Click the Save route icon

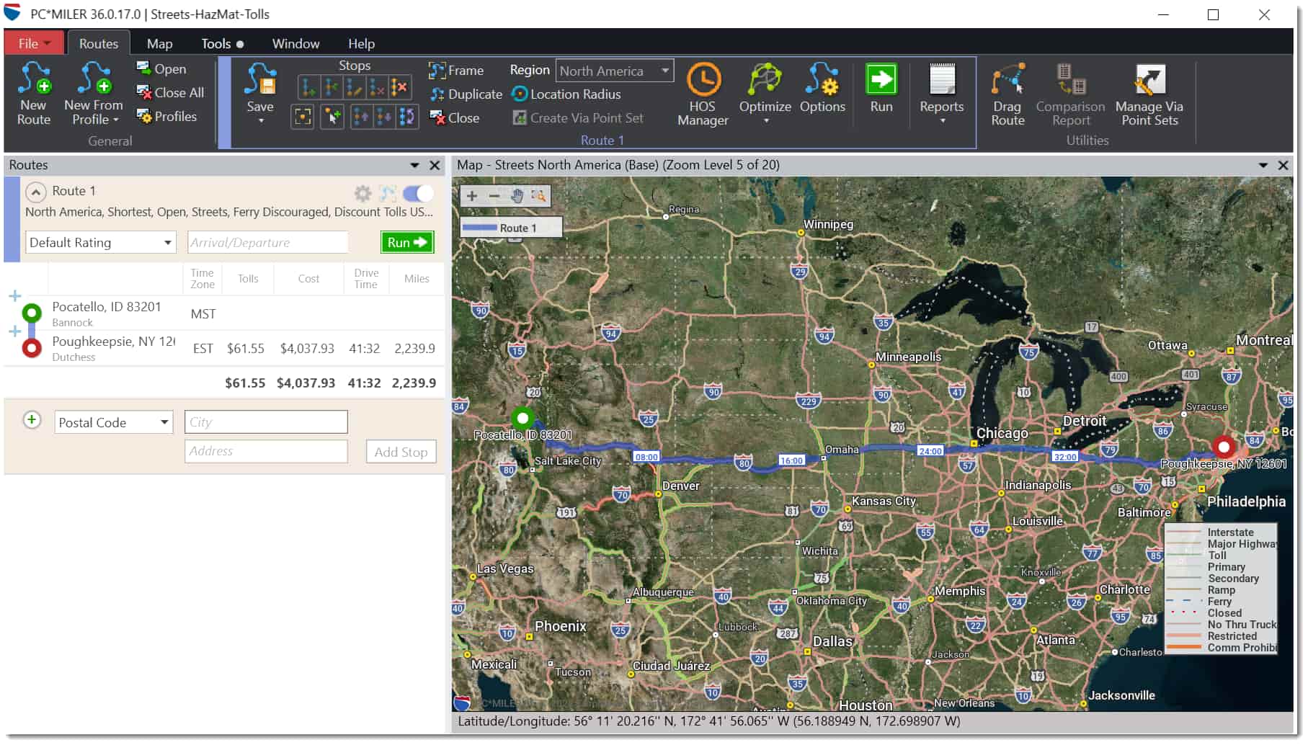tap(260, 79)
